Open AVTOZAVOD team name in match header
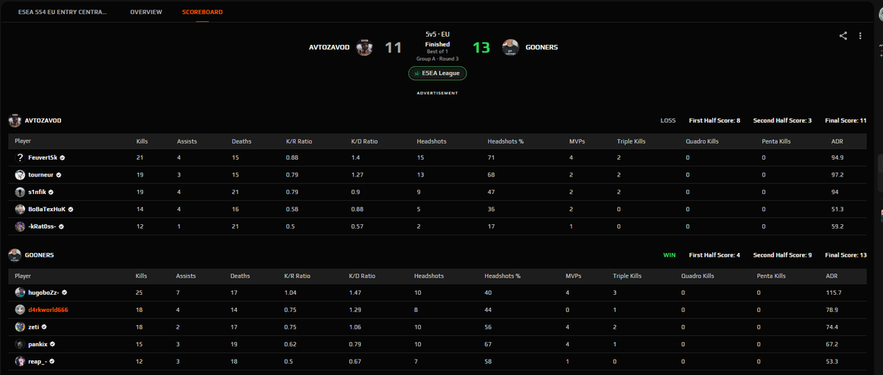This screenshot has height=375, width=883. [x=329, y=47]
